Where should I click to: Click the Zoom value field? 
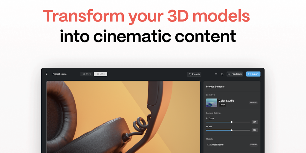254,122
